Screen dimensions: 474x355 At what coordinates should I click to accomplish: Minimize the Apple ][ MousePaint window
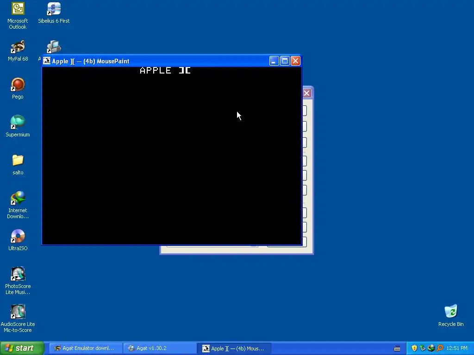coord(274,61)
